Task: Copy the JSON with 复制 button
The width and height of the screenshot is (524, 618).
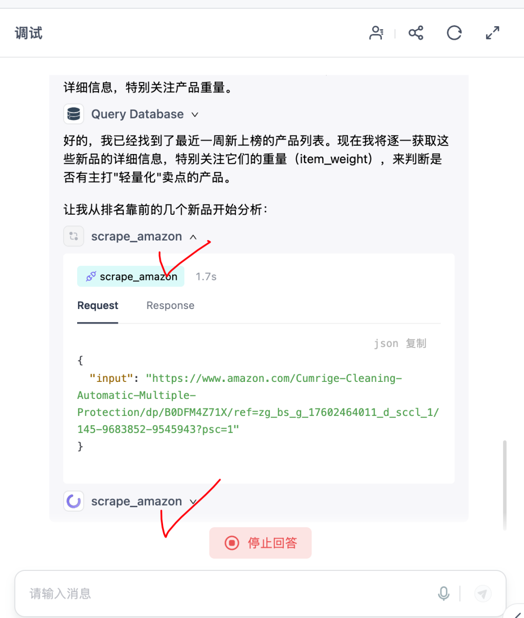Action: (416, 343)
